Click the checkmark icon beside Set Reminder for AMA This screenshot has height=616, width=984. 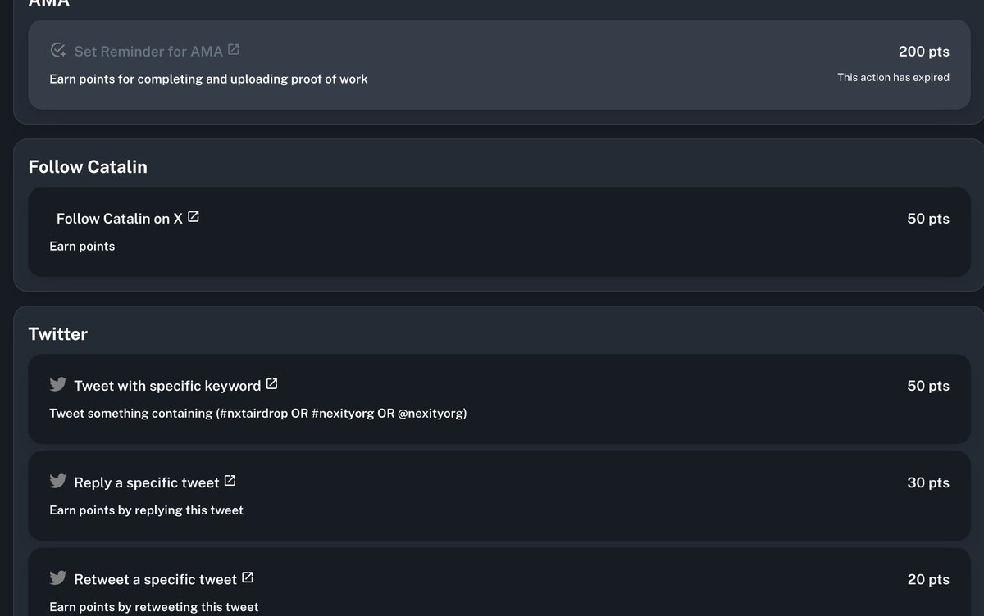click(58, 51)
